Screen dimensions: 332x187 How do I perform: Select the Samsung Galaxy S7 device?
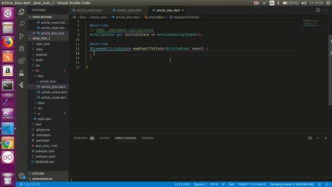(x=292, y=184)
